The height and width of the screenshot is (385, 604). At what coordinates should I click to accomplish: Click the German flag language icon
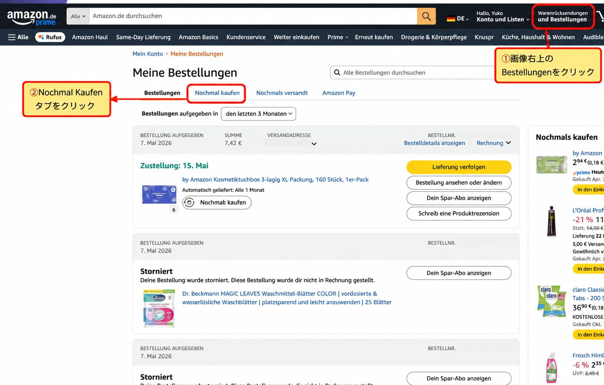[451, 18]
